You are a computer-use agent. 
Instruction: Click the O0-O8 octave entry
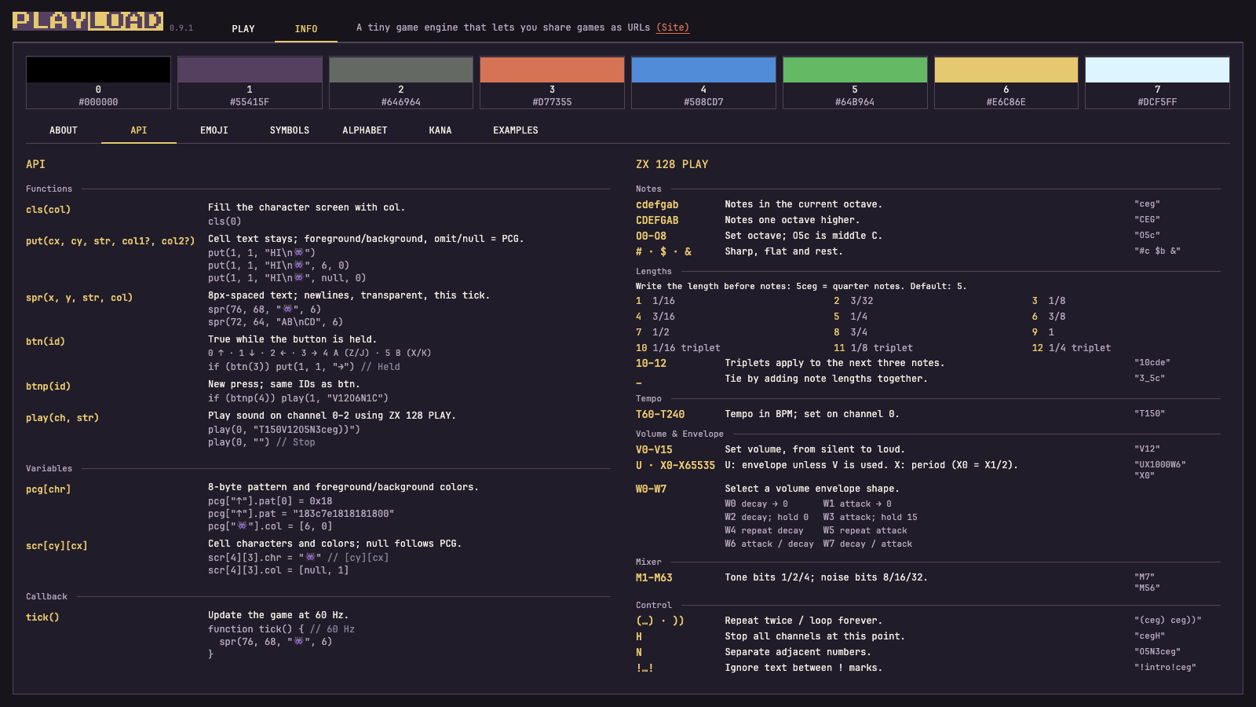651,236
